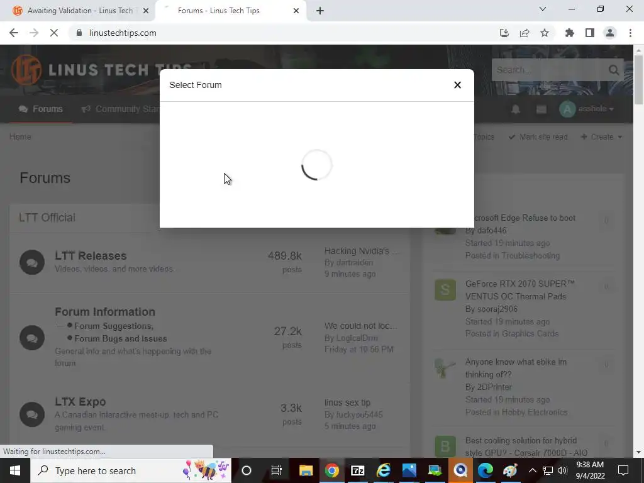Show hidden system tray icons
Image resolution: width=644 pixels, height=483 pixels.
click(532, 470)
